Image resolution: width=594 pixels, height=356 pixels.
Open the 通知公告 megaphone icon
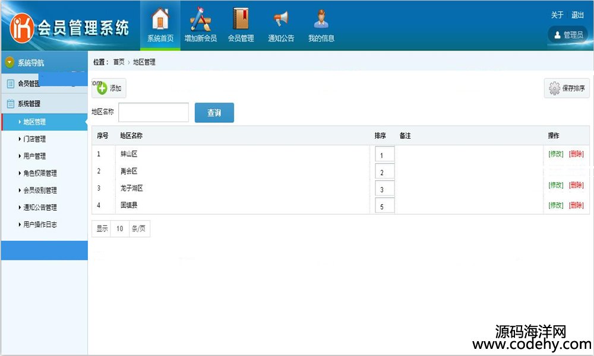coord(281,18)
